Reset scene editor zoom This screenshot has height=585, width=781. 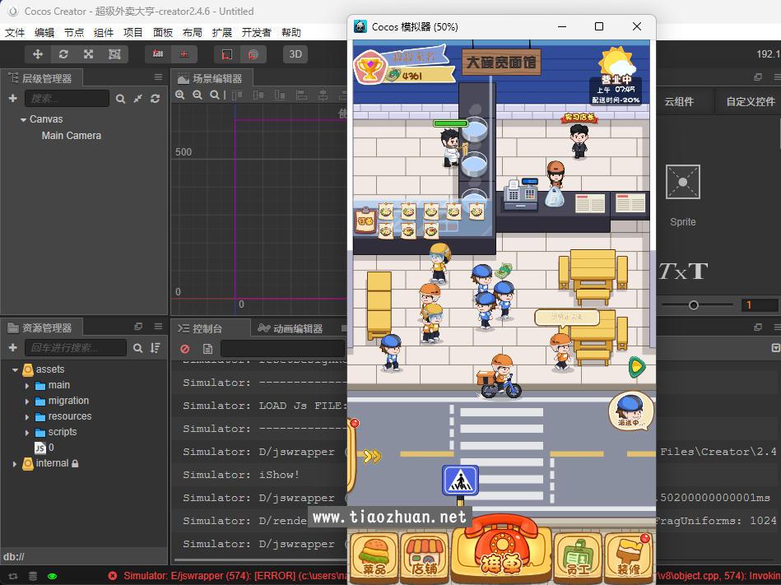click(214, 95)
